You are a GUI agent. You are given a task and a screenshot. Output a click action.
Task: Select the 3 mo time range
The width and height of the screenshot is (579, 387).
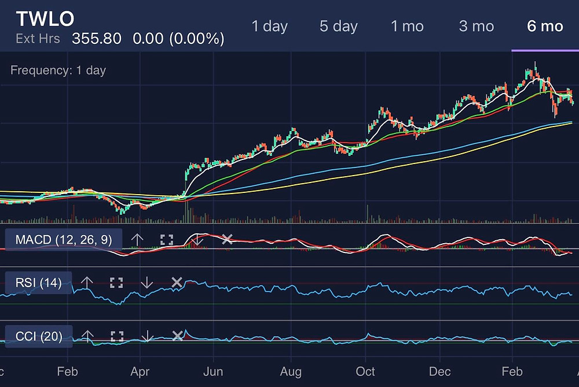click(x=477, y=26)
